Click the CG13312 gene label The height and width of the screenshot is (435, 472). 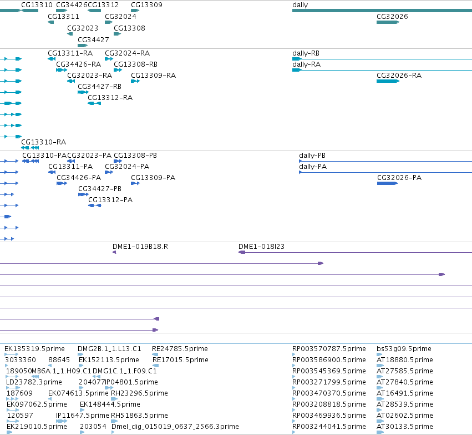point(103,5)
